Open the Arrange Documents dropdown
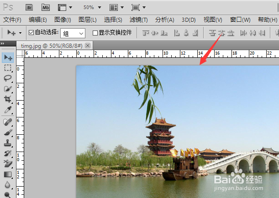The width and height of the screenshot is (279, 198). pyautogui.click(x=116, y=8)
